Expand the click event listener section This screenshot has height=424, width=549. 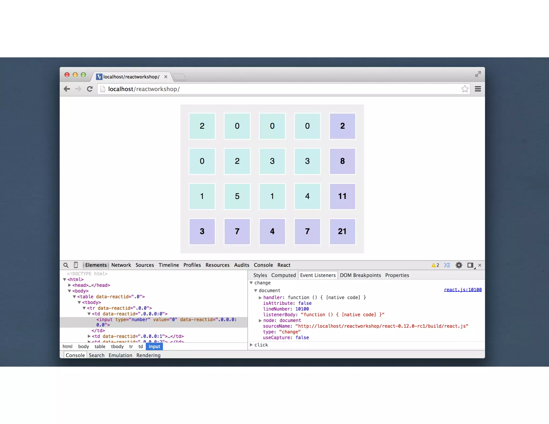pyautogui.click(x=251, y=345)
